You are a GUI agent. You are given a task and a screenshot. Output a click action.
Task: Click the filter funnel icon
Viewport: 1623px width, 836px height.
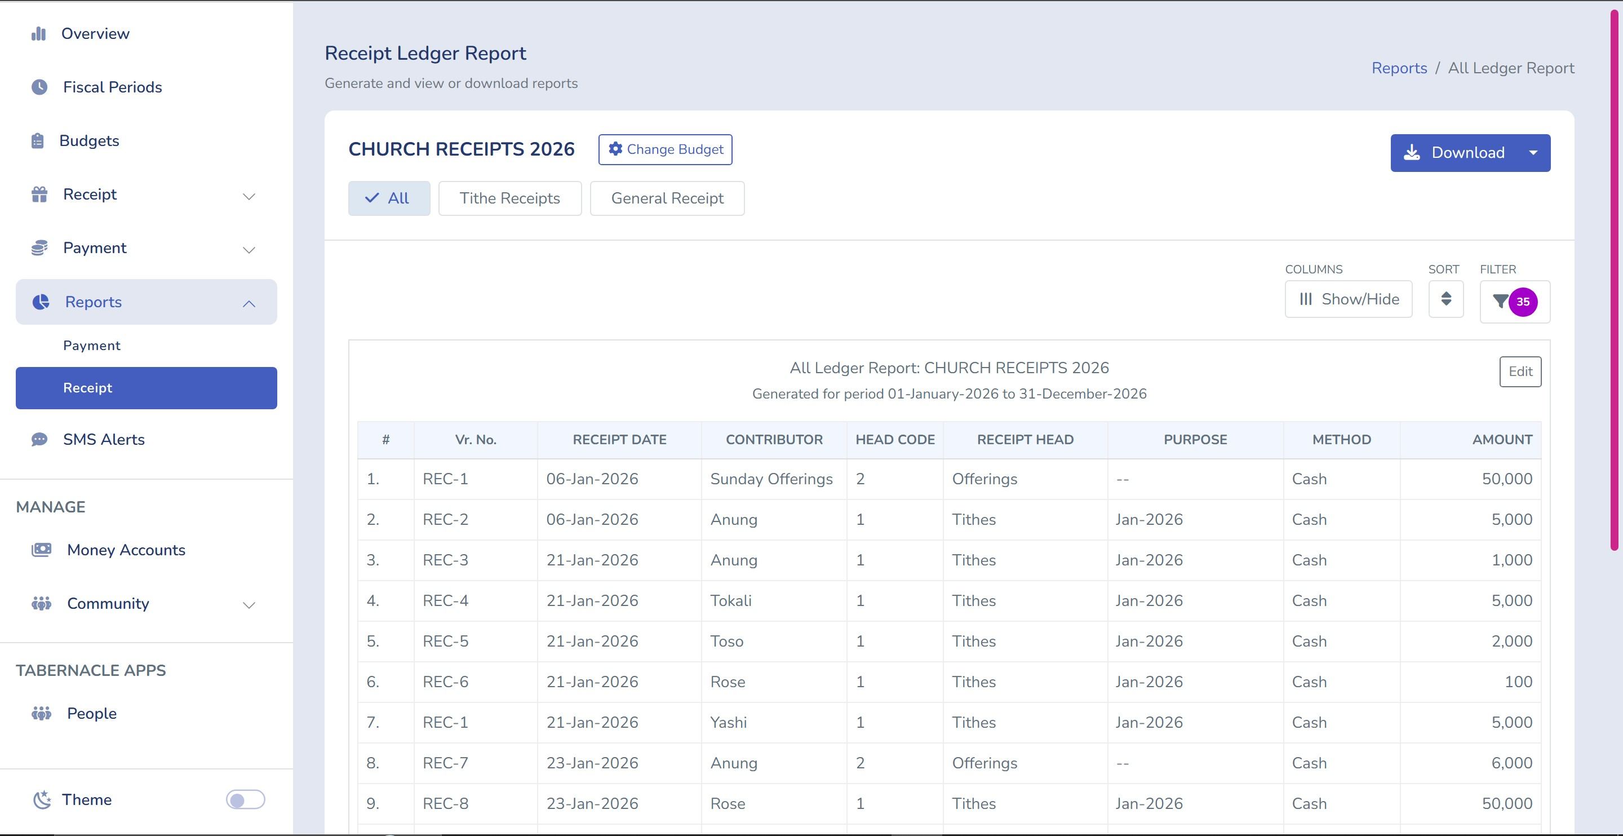(x=1501, y=302)
